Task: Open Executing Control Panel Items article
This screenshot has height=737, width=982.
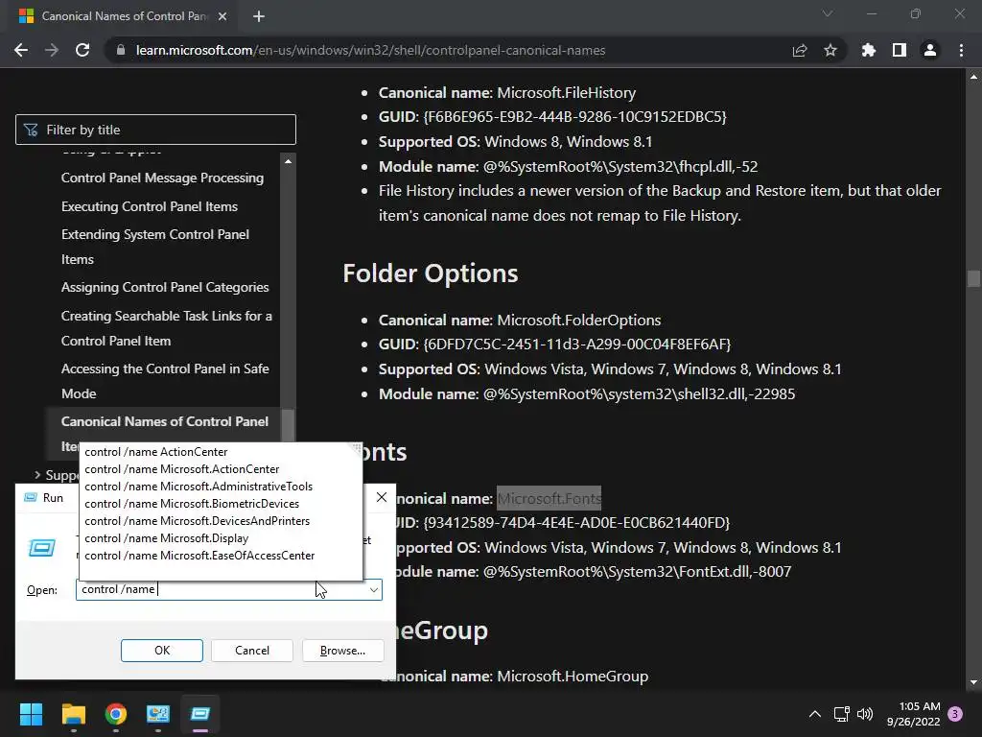Action: [149, 207]
